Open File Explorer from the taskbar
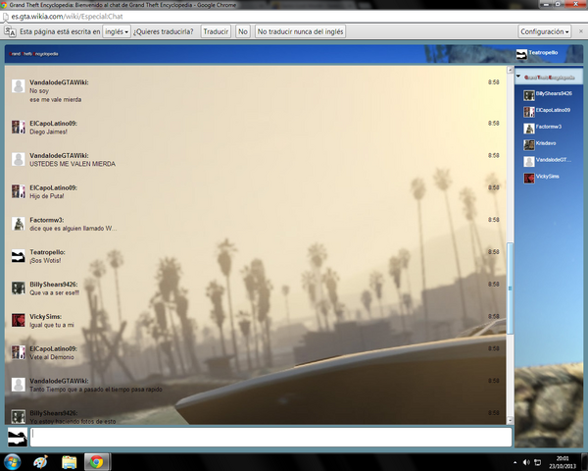Screen dimensions: 588x471 tap(69, 462)
